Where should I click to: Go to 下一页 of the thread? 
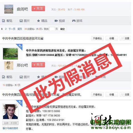[12, 29]
